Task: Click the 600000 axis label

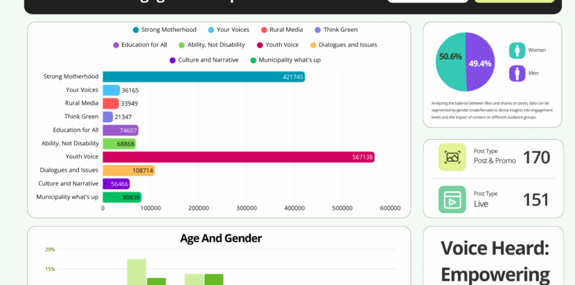Action: tap(390, 208)
